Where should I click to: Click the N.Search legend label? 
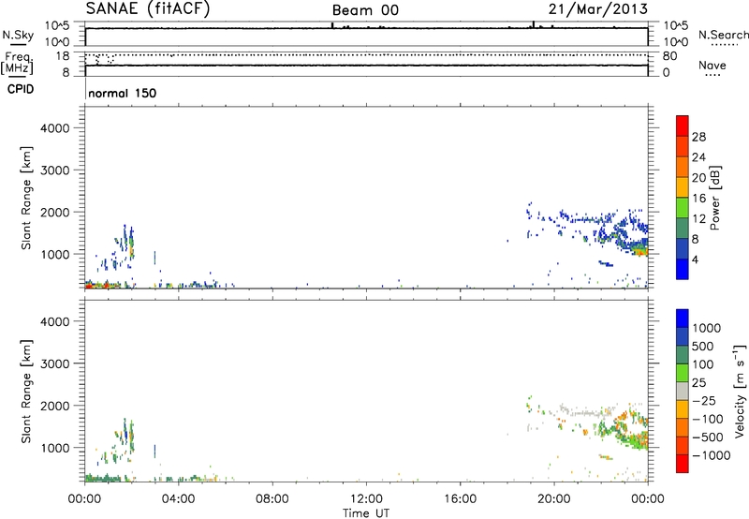tap(723, 35)
